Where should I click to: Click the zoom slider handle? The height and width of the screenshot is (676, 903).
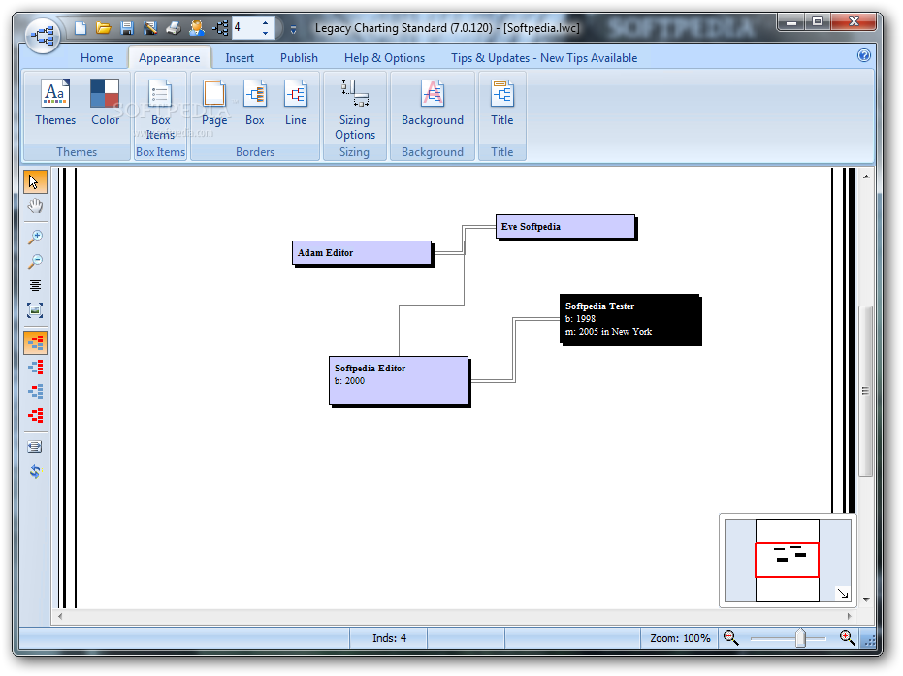point(800,638)
